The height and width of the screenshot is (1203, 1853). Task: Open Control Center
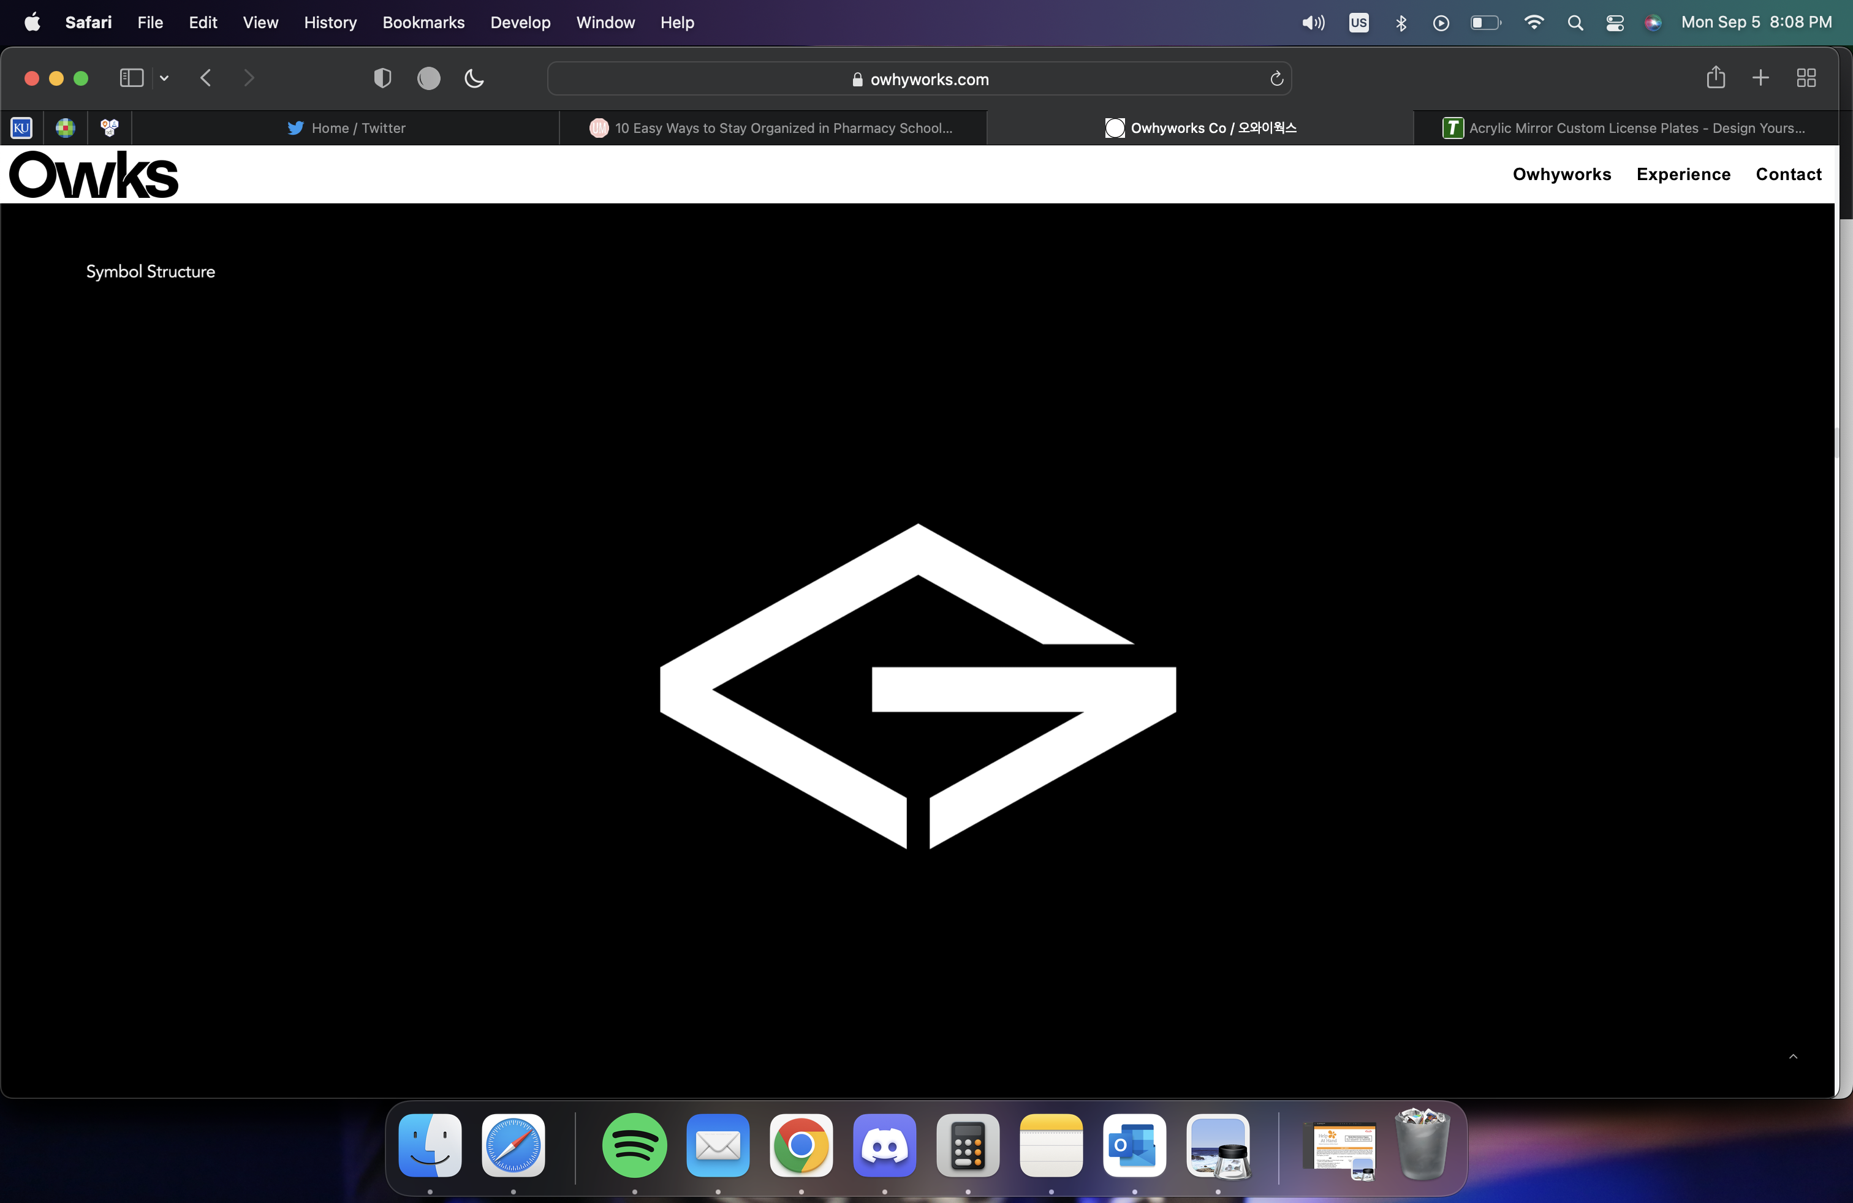(x=1615, y=23)
